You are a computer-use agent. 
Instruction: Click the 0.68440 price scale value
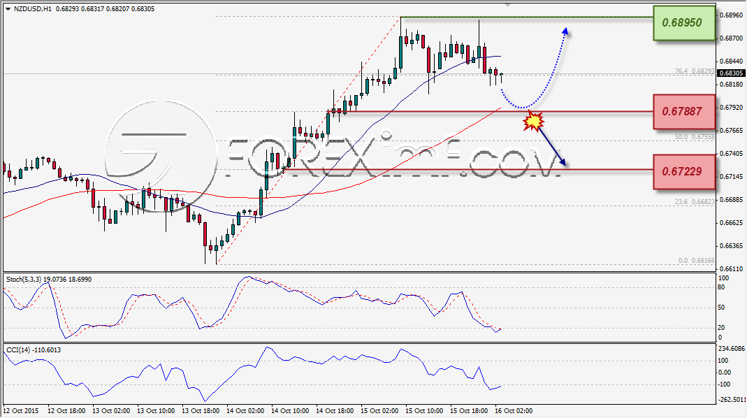pos(730,62)
